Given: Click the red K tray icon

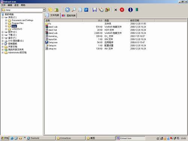Looking at the screenshot, I should [x=171, y=138].
